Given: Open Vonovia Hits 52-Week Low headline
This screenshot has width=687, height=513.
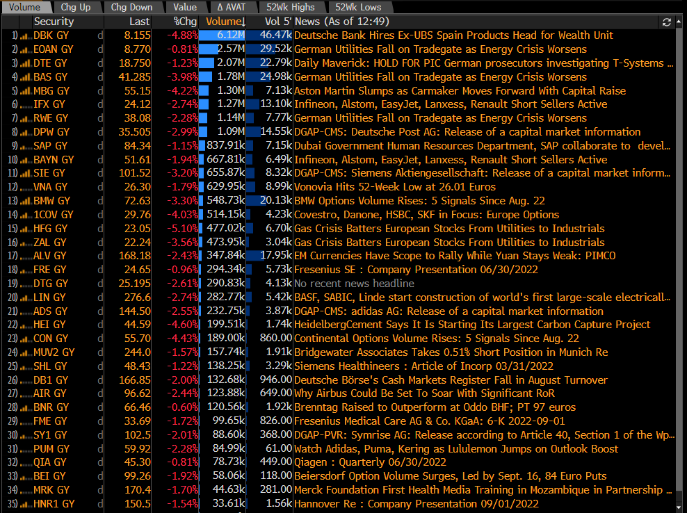Looking at the screenshot, I should coord(395,187).
